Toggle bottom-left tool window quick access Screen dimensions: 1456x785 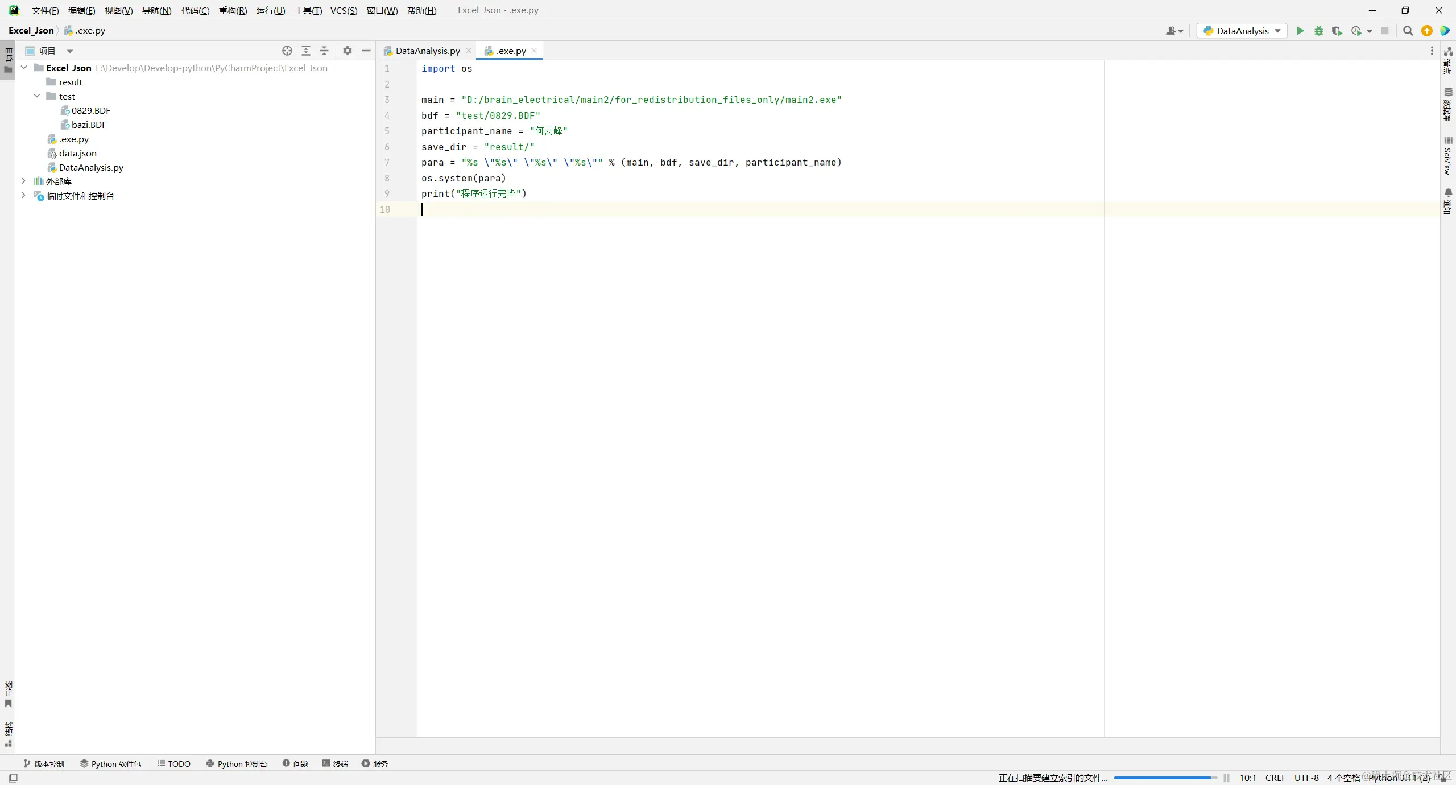click(13, 778)
